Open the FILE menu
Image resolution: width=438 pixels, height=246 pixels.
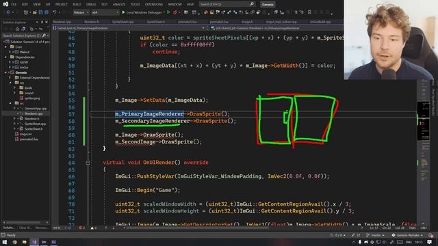(14, 5)
